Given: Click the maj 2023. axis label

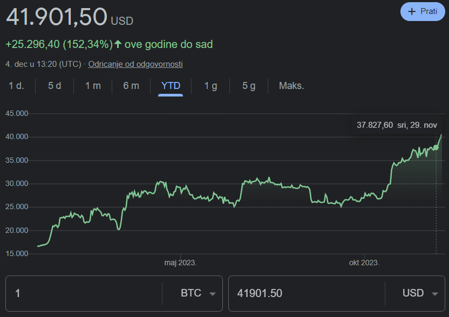Looking at the screenshot, I should pyautogui.click(x=180, y=263).
